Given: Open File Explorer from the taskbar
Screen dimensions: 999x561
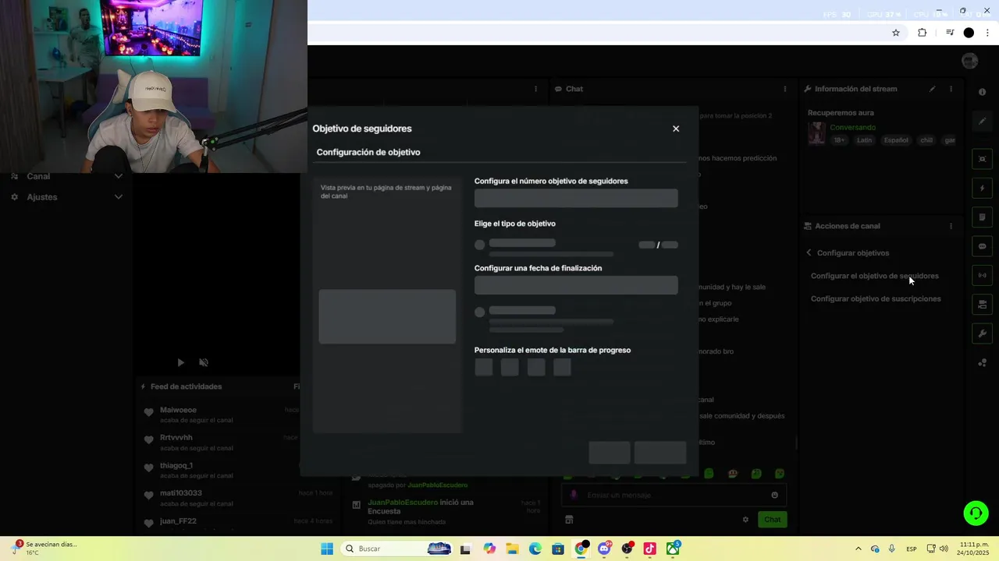Looking at the screenshot, I should point(512,549).
